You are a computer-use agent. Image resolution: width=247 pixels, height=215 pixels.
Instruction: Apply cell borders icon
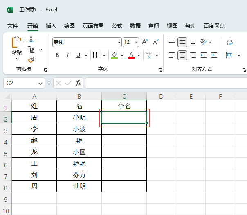tap(96, 55)
